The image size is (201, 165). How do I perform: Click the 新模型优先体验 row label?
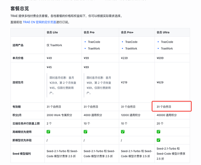(x=22, y=140)
